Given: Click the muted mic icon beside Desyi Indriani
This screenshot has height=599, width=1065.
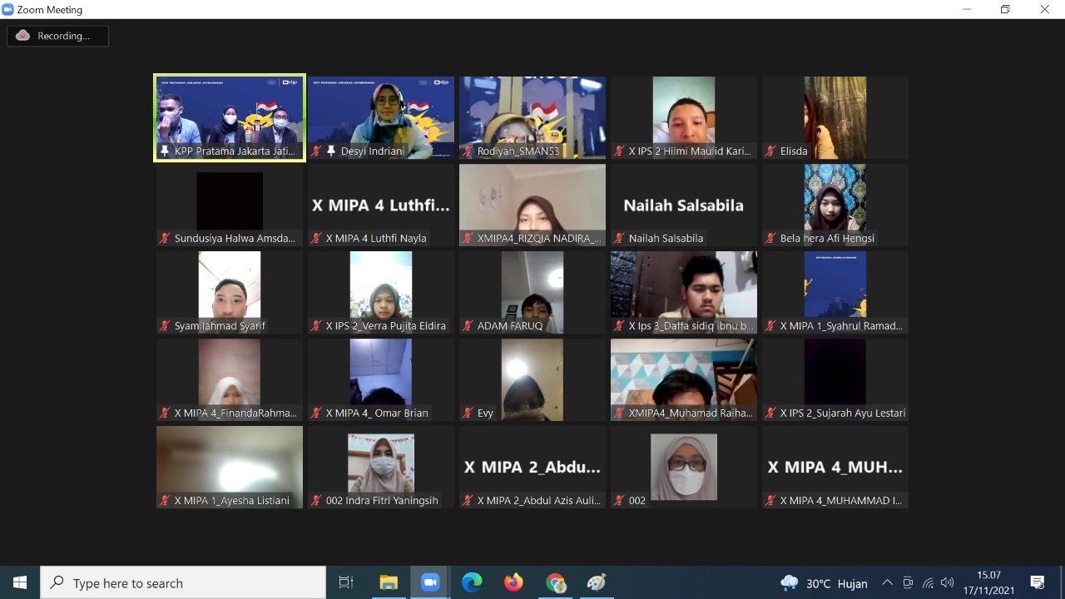Looking at the screenshot, I should 316,151.
